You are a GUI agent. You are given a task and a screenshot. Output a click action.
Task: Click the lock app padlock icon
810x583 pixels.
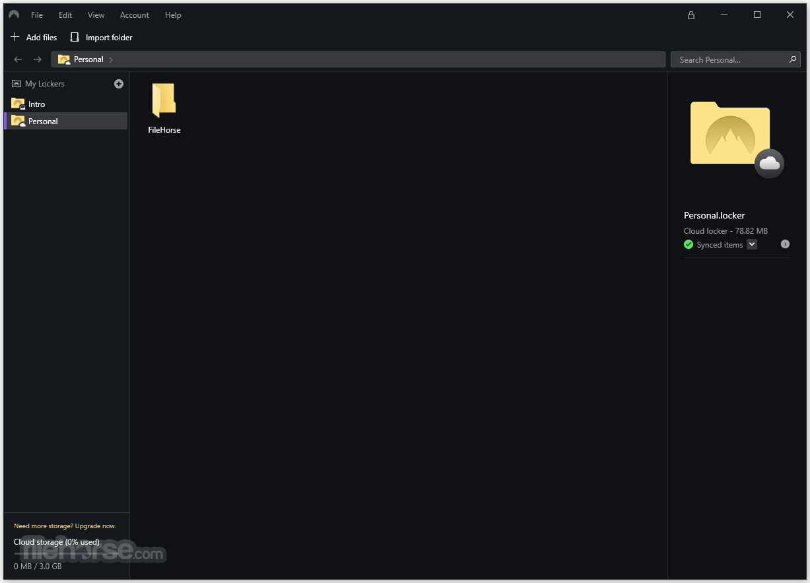click(691, 15)
